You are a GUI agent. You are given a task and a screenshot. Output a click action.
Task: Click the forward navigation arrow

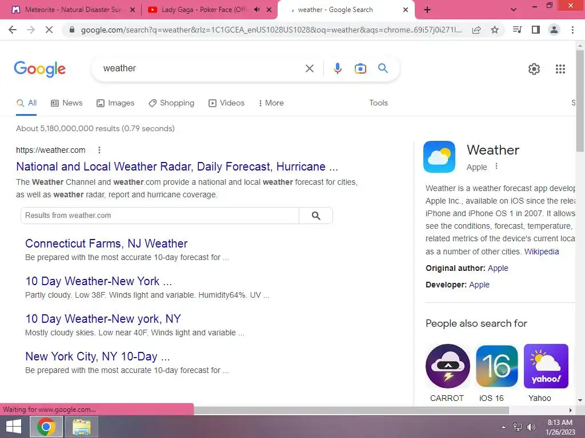click(x=31, y=30)
